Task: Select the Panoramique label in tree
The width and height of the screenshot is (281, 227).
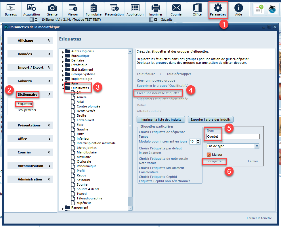Action: pyautogui.click(x=86, y=166)
